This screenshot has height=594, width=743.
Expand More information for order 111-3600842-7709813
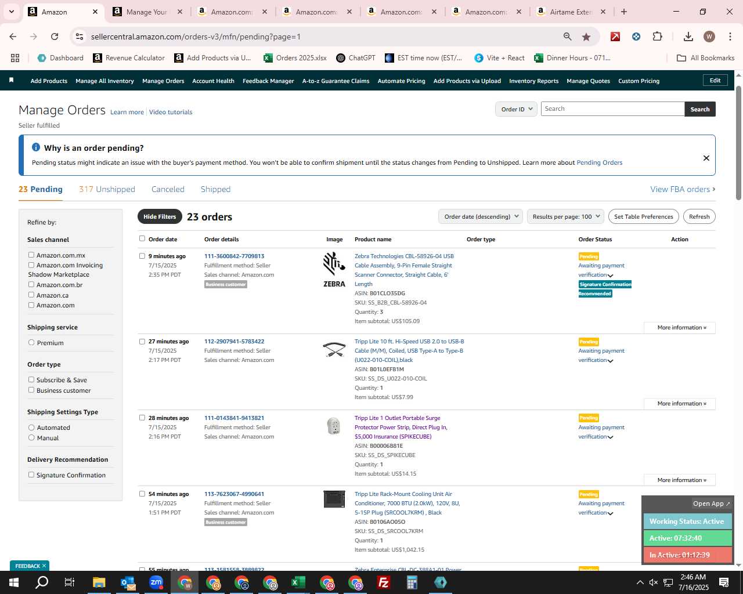680,328
